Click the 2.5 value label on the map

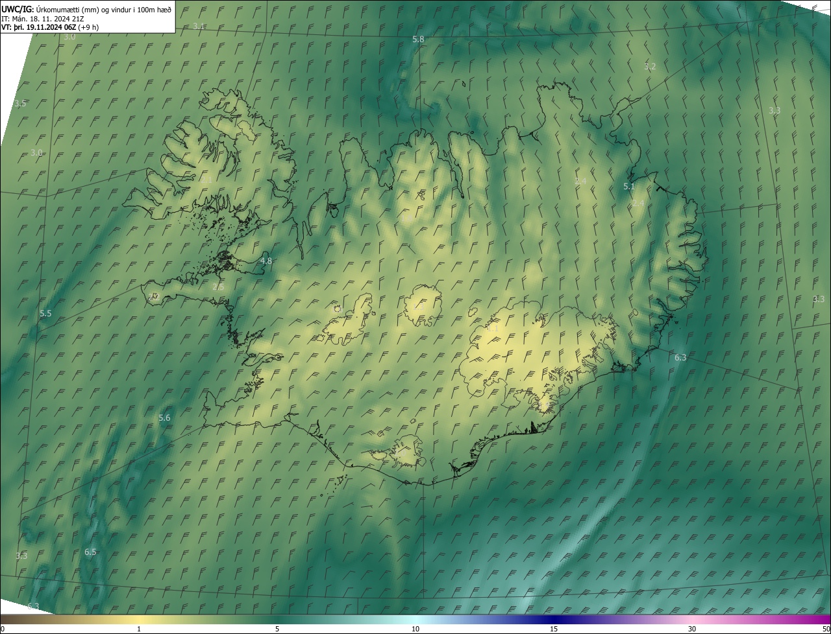218,287
